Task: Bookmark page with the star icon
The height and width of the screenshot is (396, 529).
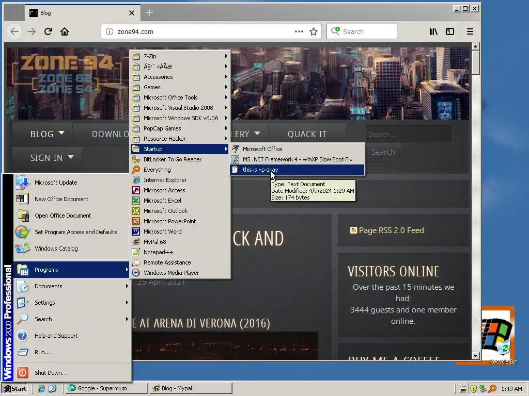Action: 314,31
